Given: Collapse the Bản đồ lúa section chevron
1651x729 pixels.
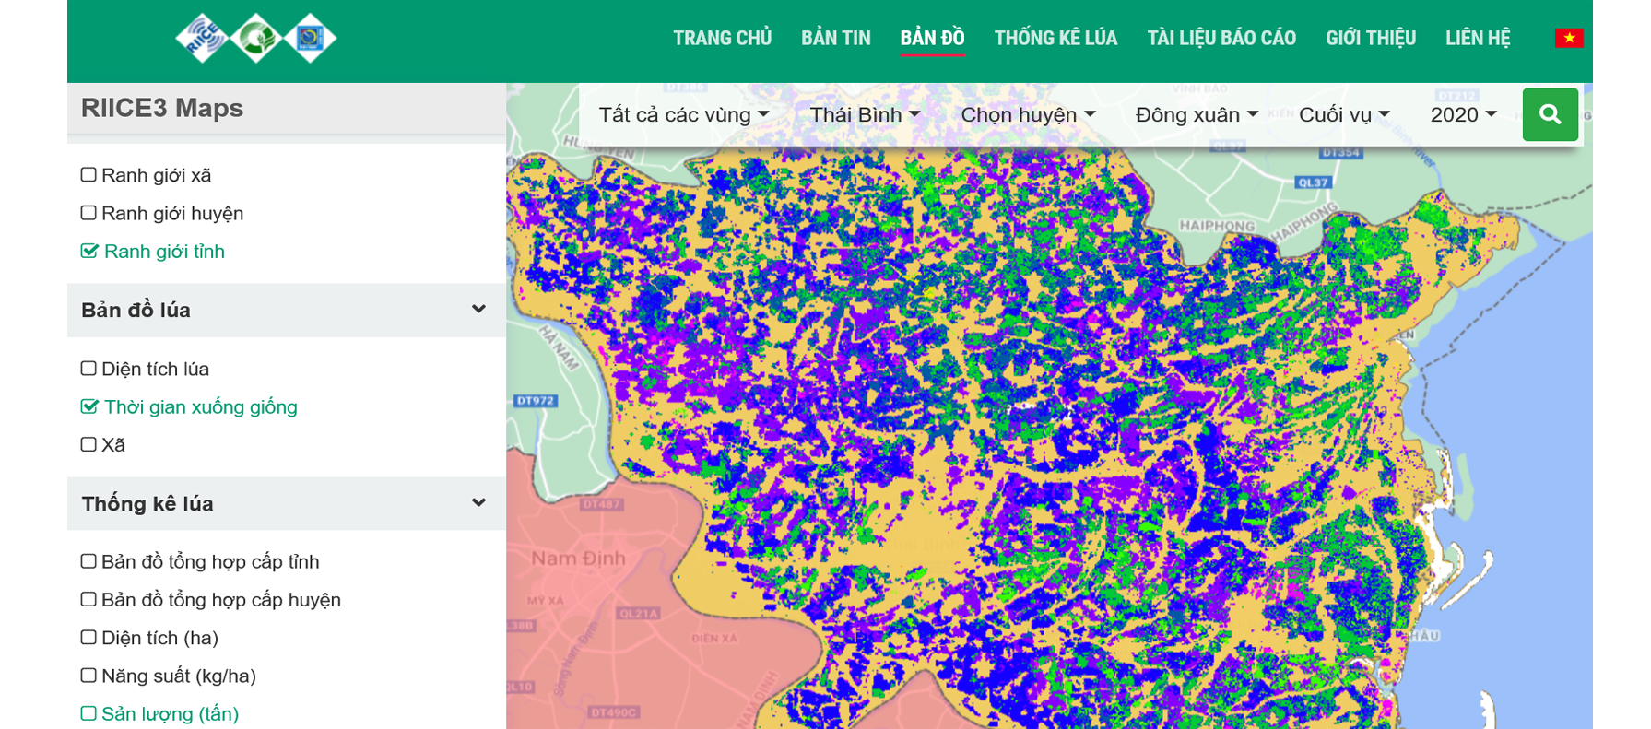Looking at the screenshot, I should (478, 310).
